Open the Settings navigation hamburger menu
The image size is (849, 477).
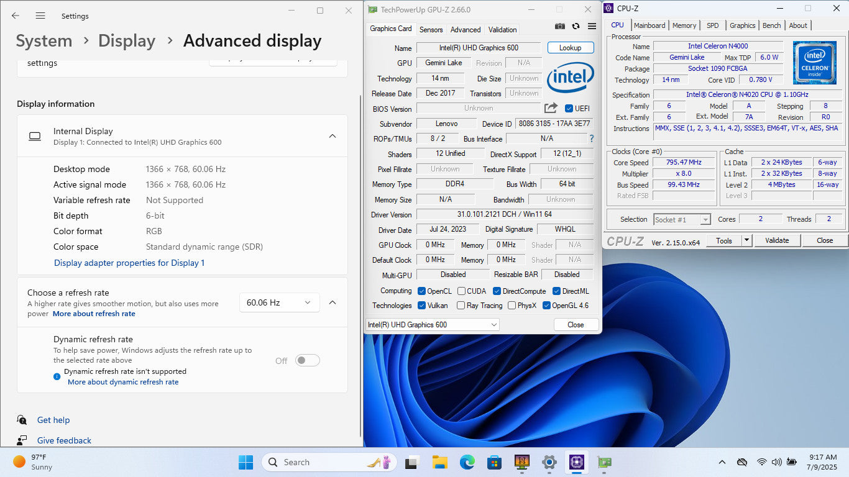[x=40, y=16]
